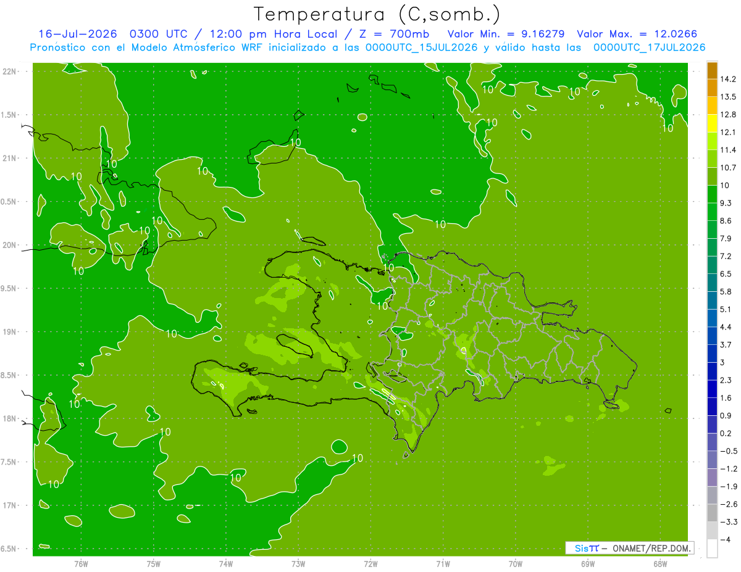This screenshot has height=572, width=741.
Task: Click the "0000UTC_17JUL2026" valid-until time
Action: 649,48
